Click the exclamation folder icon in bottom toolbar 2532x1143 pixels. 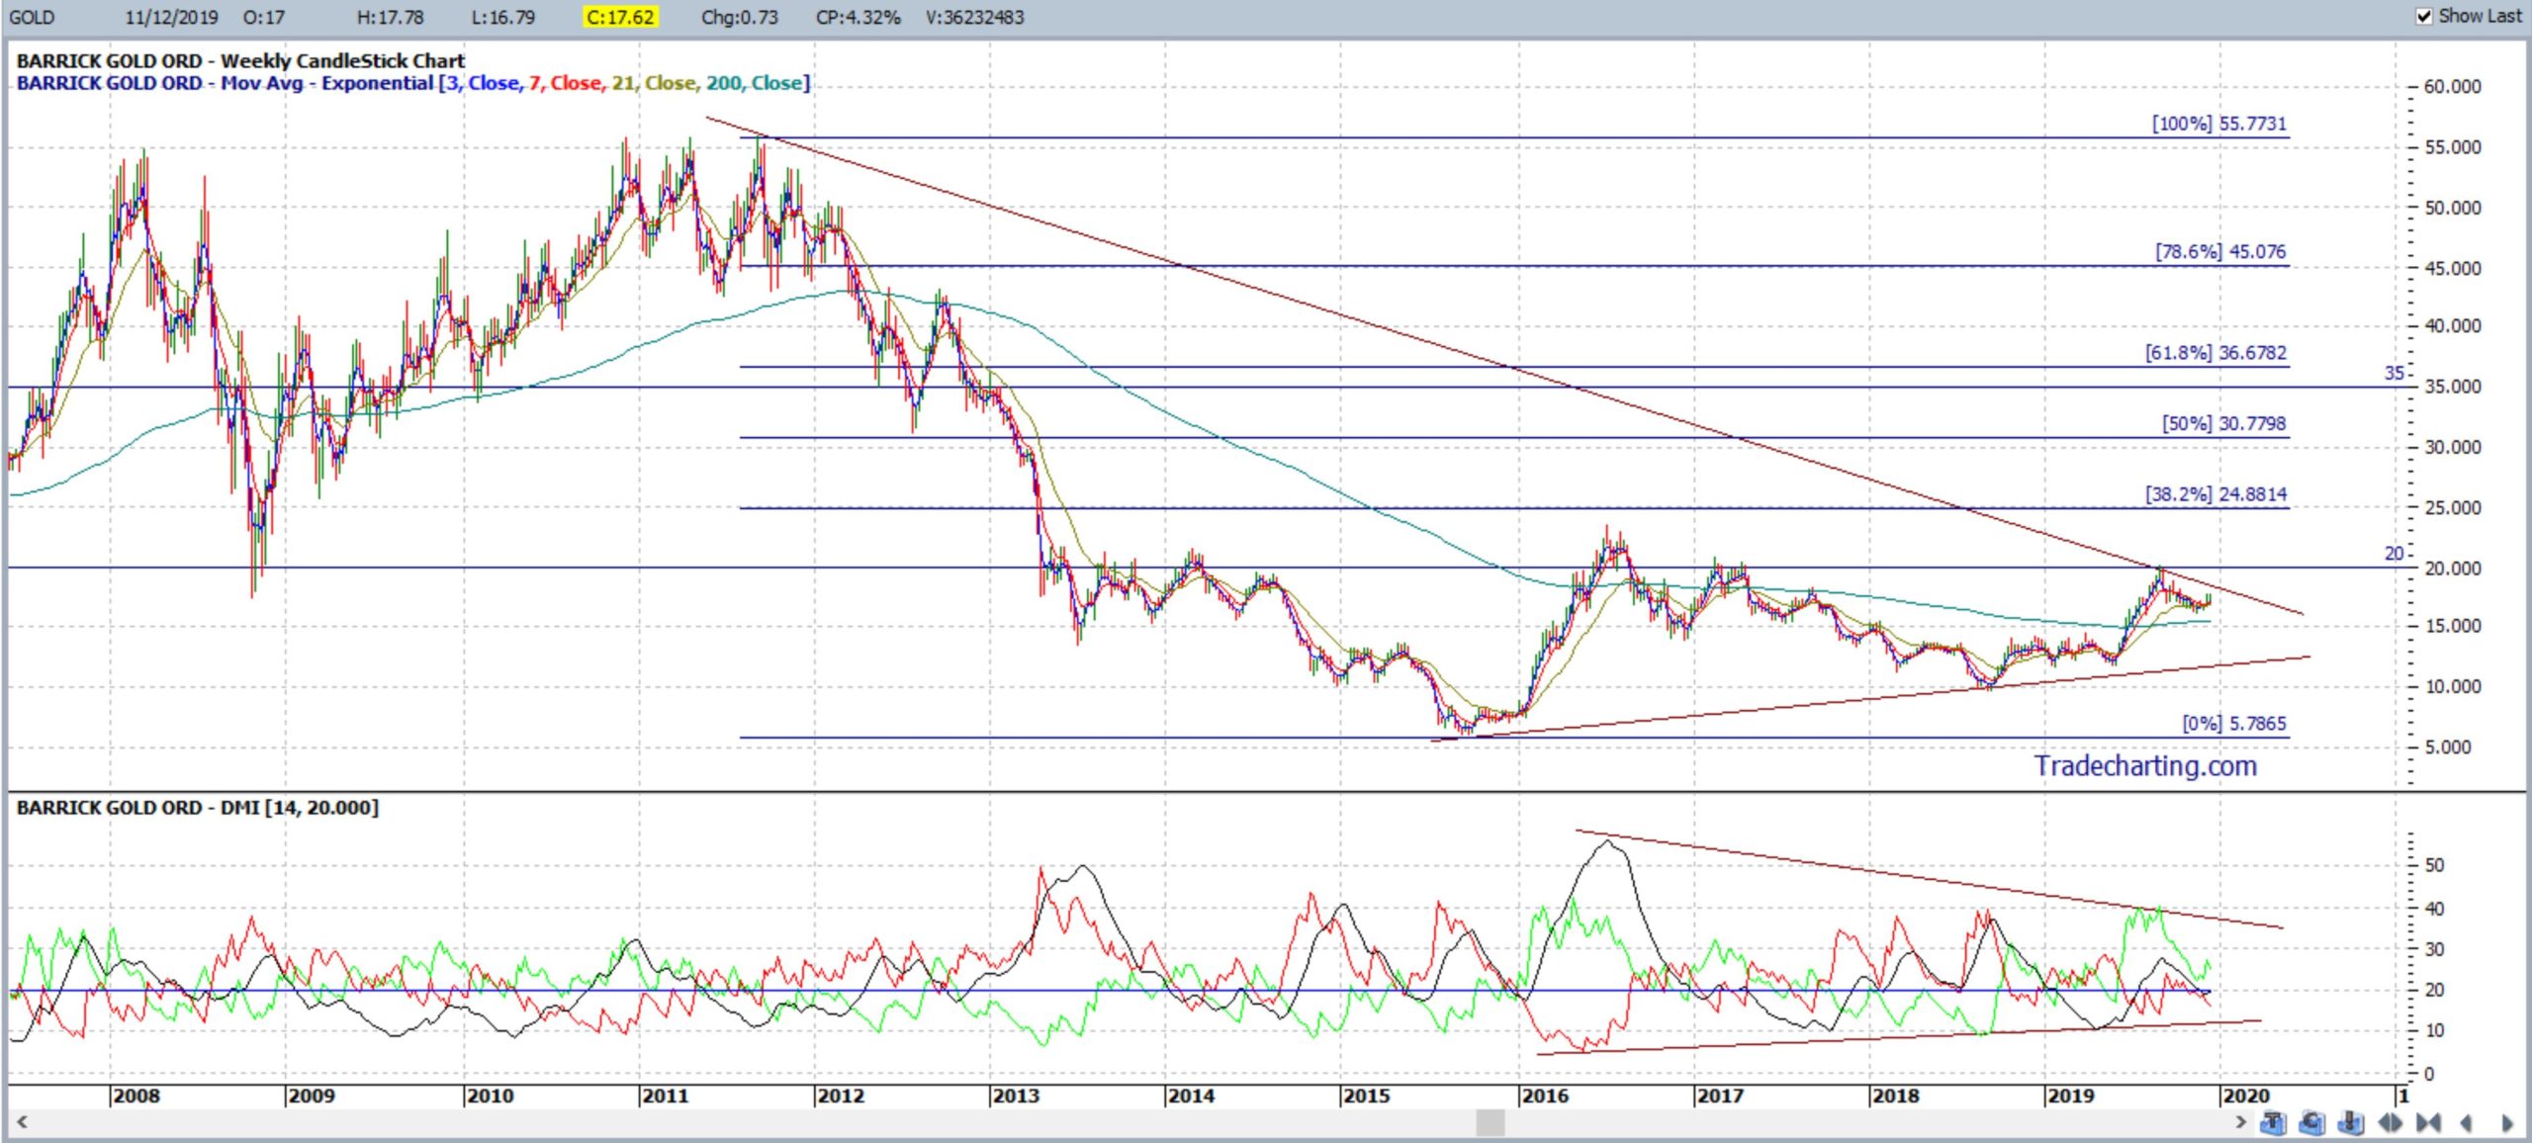click(2351, 1122)
